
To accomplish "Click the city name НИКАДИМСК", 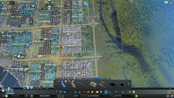I will pos(45,96).
